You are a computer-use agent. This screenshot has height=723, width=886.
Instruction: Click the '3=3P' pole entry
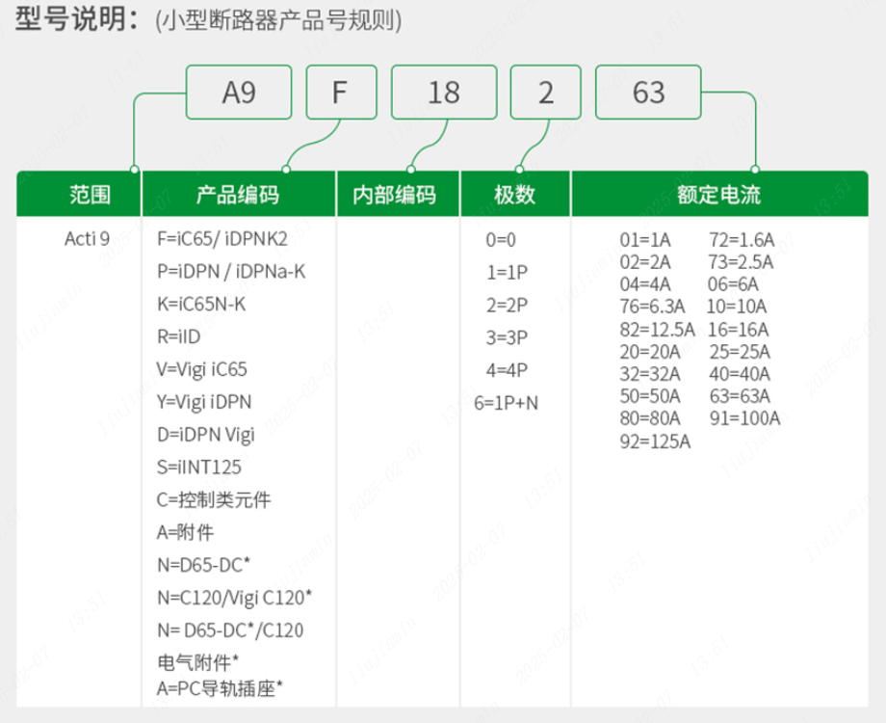coord(507,337)
